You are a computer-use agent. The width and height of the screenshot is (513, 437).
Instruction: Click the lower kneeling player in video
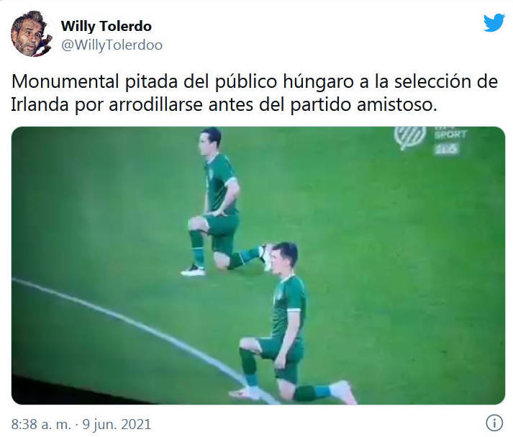point(288,323)
